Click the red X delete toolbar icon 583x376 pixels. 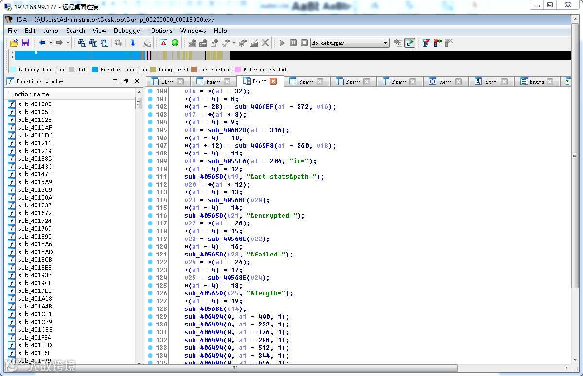click(x=265, y=43)
